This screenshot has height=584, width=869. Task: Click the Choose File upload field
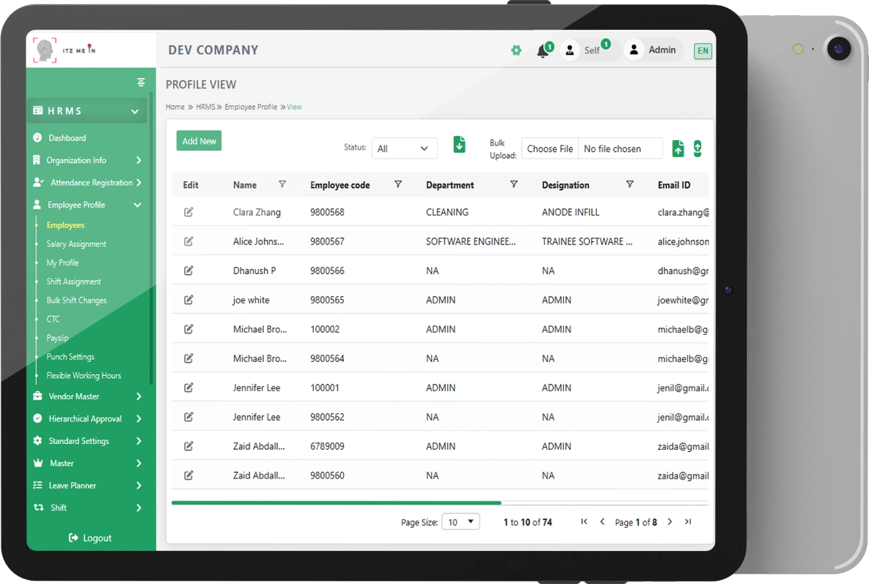[x=550, y=149]
